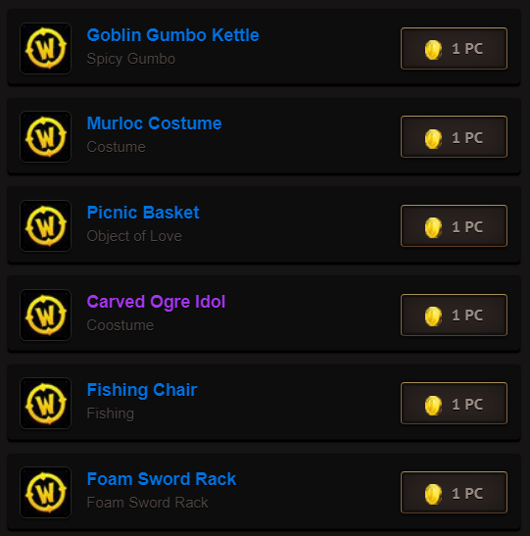Click 1 PC button for Fishing Chair

point(454,404)
